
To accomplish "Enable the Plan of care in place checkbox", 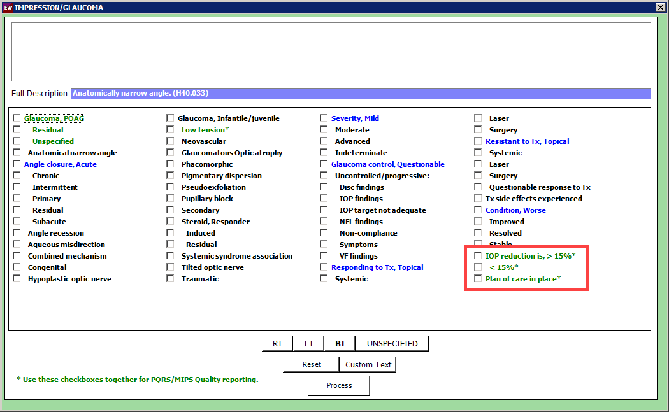I will (x=478, y=279).
